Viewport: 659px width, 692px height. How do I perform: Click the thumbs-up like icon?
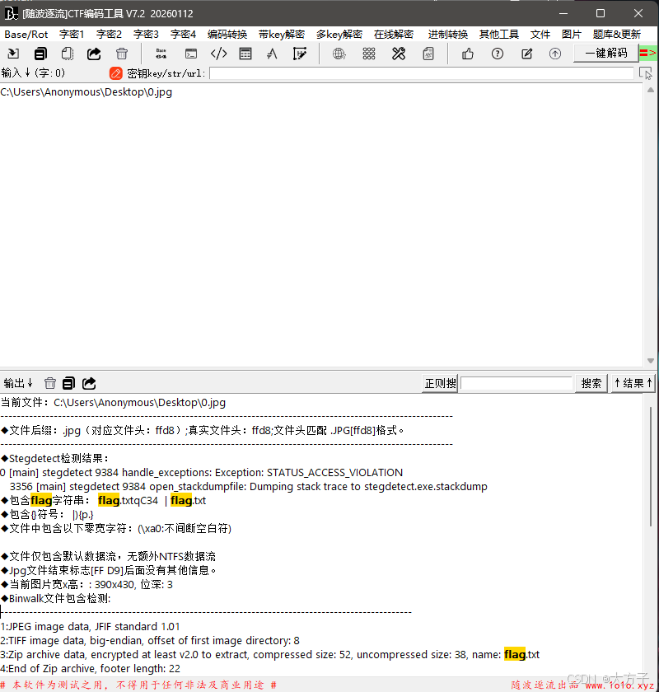tap(467, 54)
